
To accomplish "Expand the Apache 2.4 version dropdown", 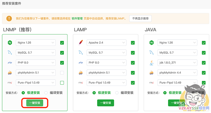I will [x=106, y=43].
